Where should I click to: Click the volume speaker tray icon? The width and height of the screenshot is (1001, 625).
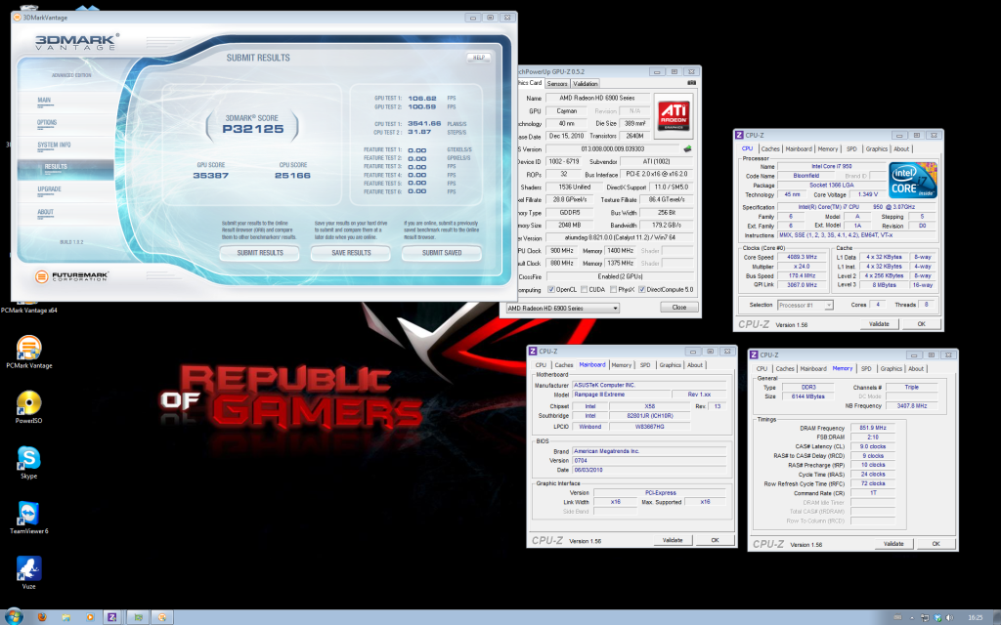tap(949, 617)
